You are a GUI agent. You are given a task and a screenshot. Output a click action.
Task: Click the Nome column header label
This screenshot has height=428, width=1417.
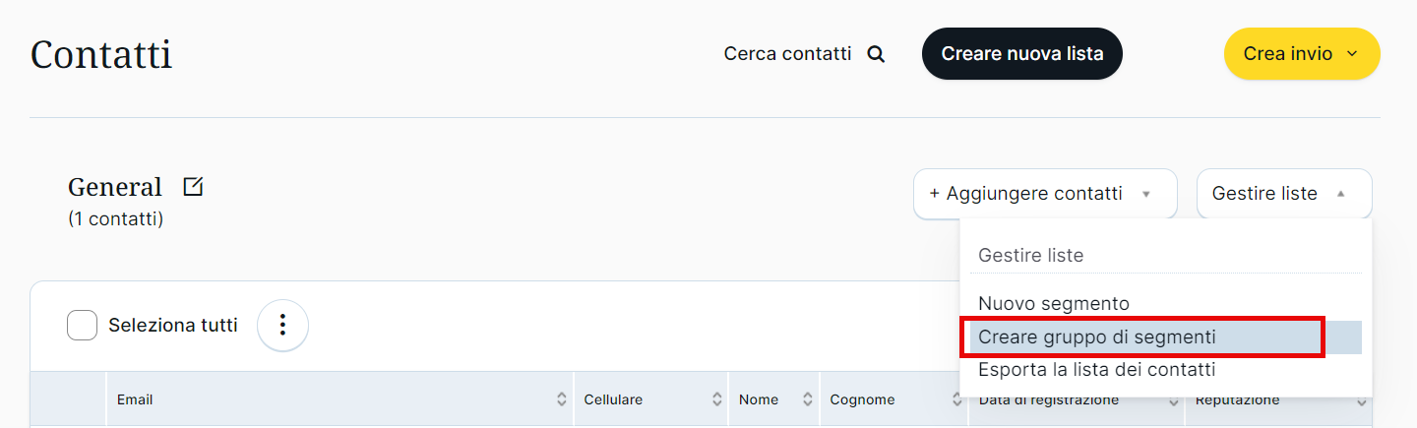759,399
